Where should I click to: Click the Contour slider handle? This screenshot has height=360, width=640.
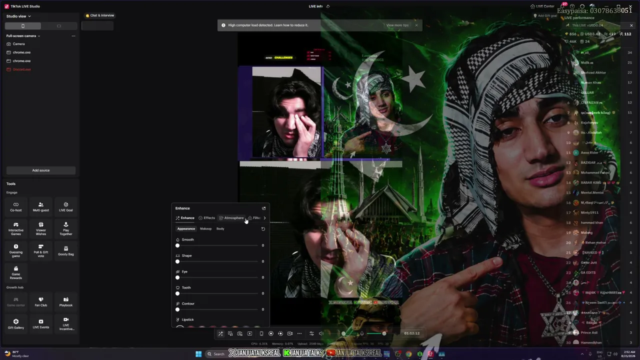coord(177,309)
